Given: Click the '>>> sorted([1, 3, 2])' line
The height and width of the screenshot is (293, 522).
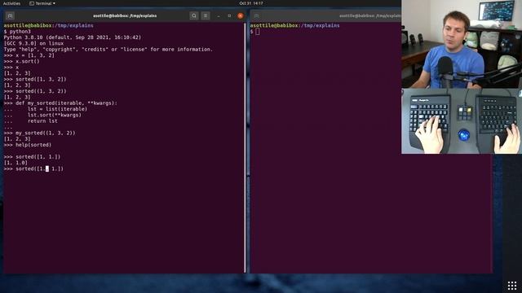Looking at the screenshot, I should click(35, 80).
